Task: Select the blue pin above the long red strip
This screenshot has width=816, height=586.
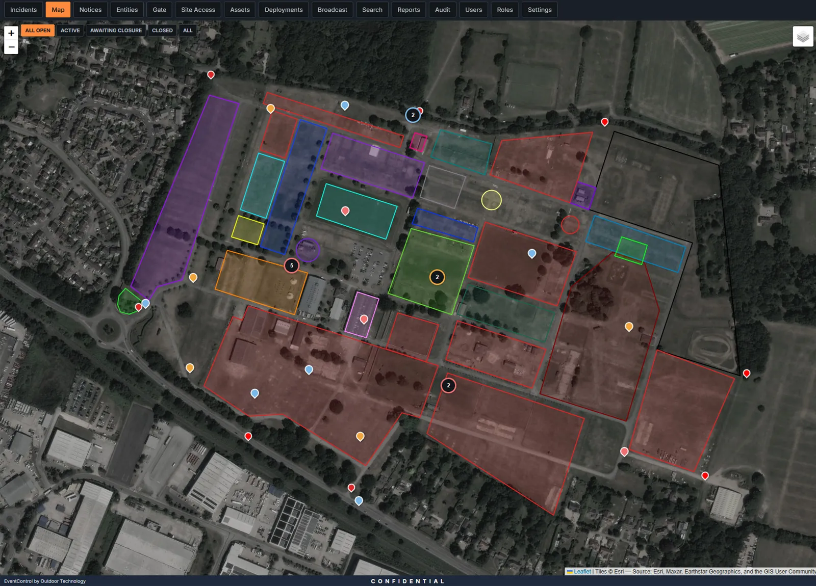Action: click(x=345, y=105)
